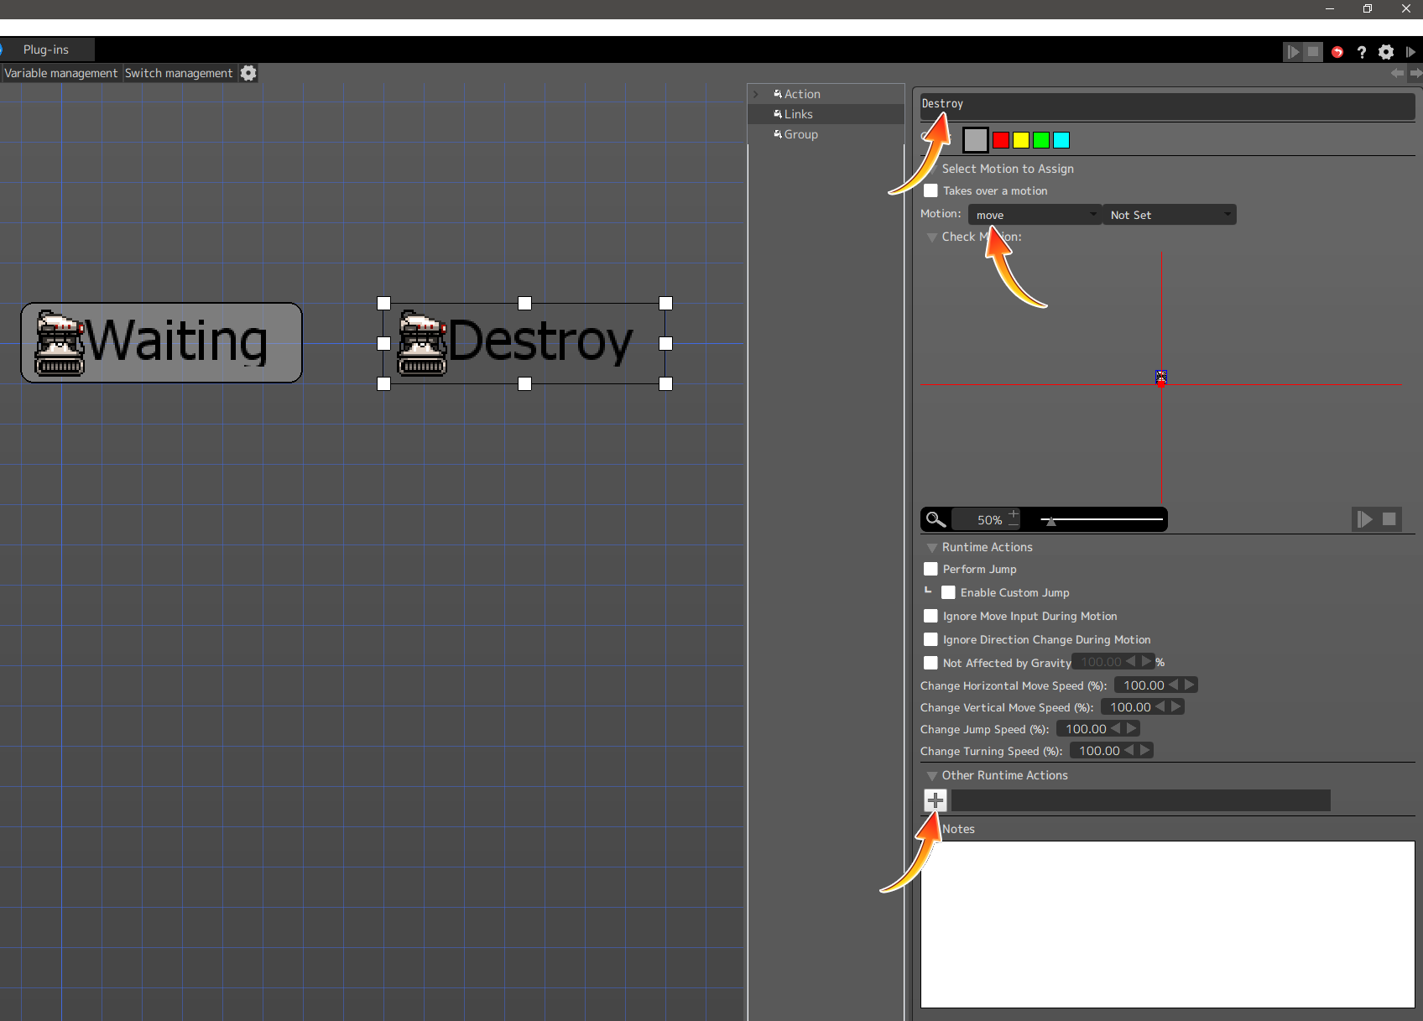Viewport: 1423px width, 1021px height.
Task: Click the Not Affected by Gravity percentage field
Action: 1098,662
